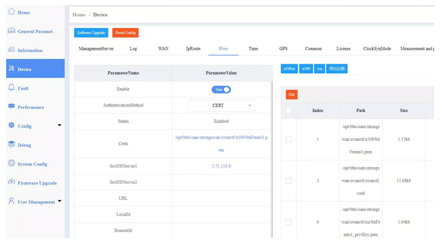Click the Debug layers icon
Image resolution: width=442 pixels, height=247 pixels.
(x=12, y=145)
